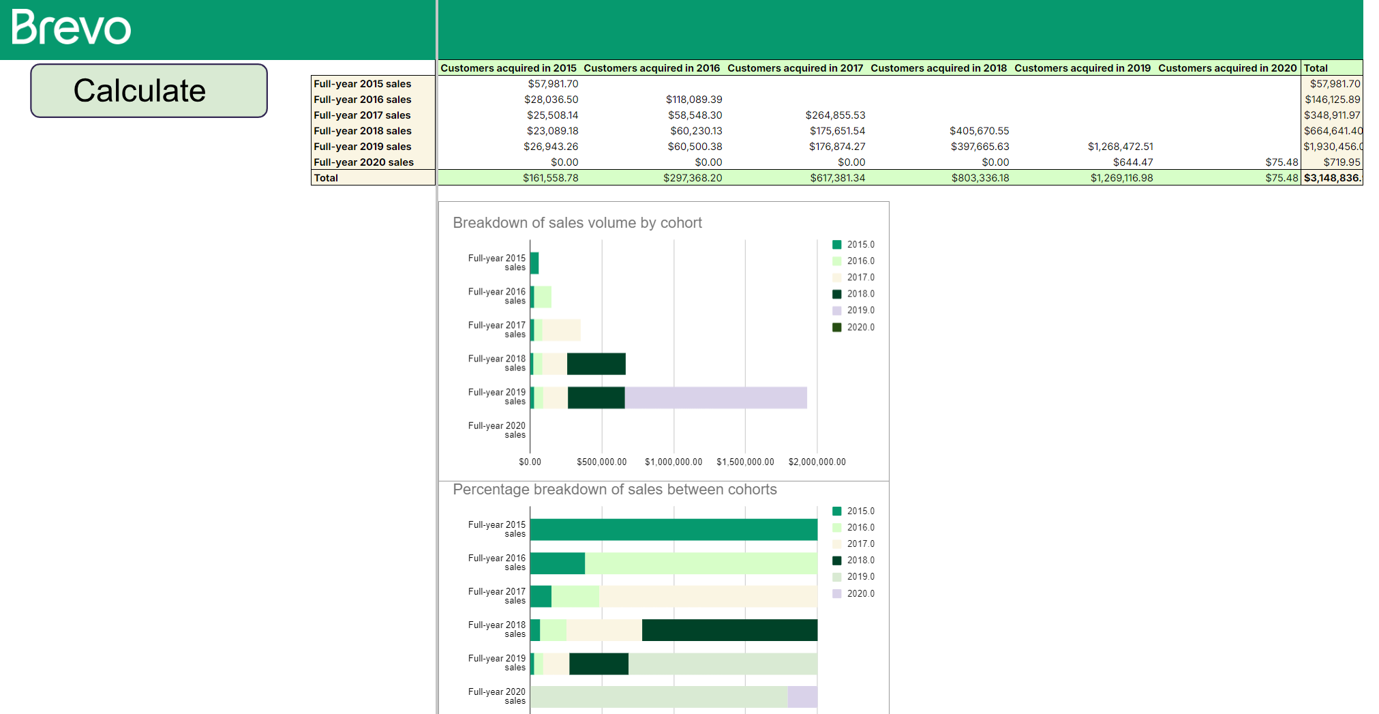Click the $1,000,000.00 axis label in volume chart
This screenshot has width=1379, height=714.
coord(673,462)
